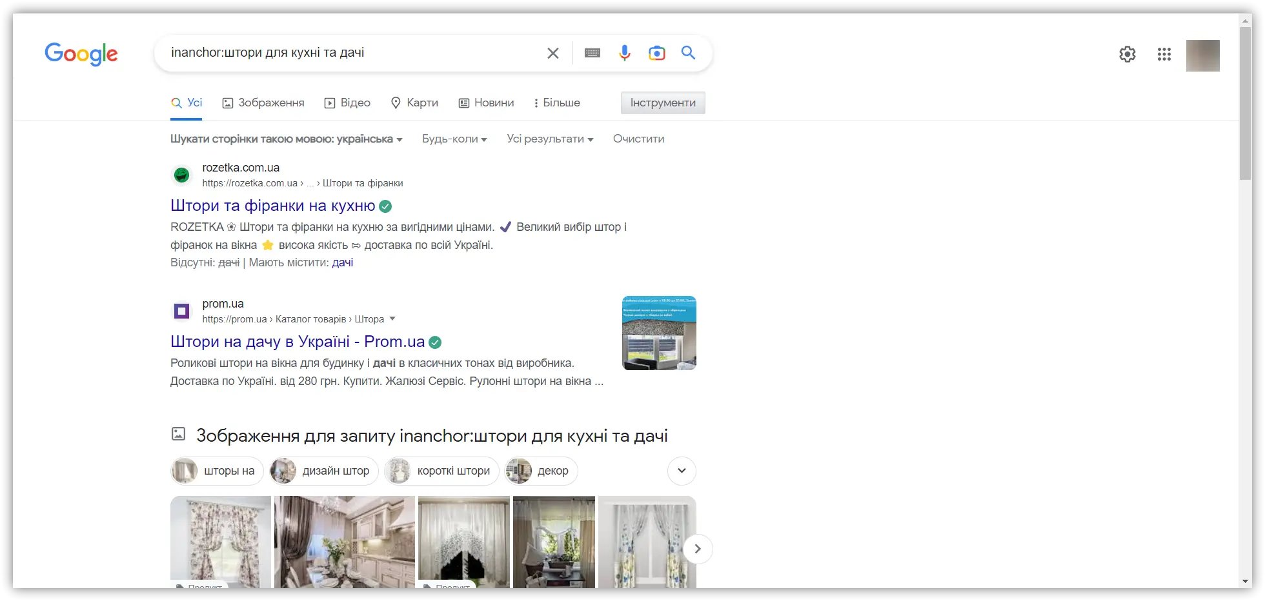This screenshot has width=1265, height=601.
Task: Open the grey kitchen interior image
Action: click(345, 542)
